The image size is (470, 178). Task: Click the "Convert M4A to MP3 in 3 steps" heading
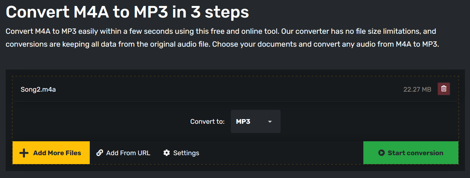(x=127, y=12)
